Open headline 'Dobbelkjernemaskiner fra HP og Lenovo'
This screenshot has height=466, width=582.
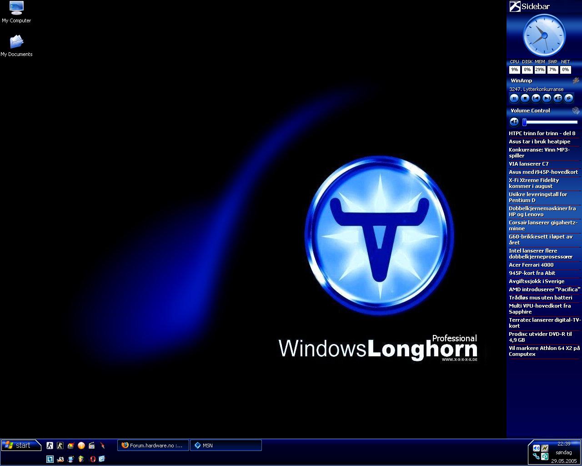pos(542,211)
